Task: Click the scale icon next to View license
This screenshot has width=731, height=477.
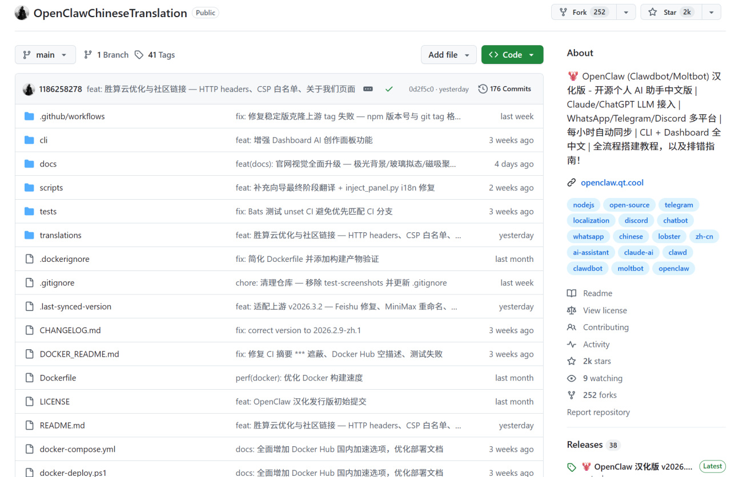Action: tap(572, 310)
